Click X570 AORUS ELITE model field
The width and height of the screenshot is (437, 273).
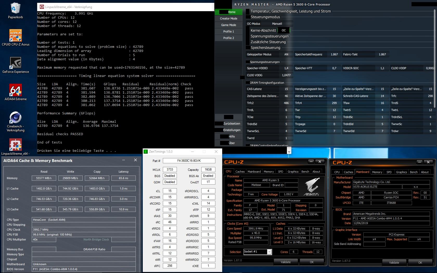[x=377, y=187]
